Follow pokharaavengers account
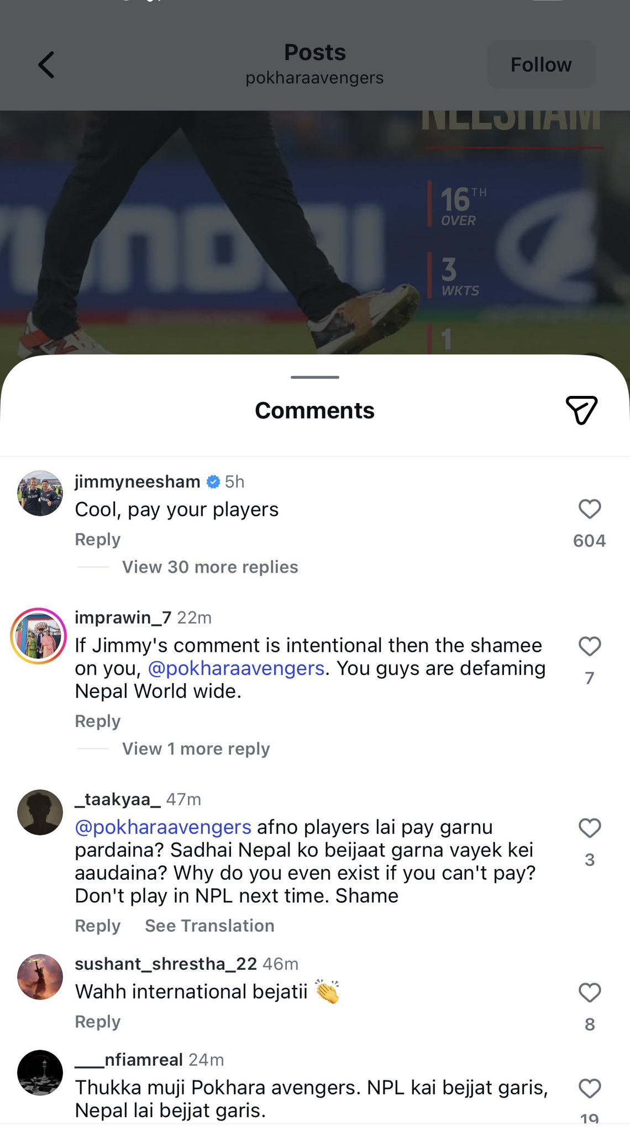Image resolution: width=630 pixels, height=1131 pixels. pos(540,65)
